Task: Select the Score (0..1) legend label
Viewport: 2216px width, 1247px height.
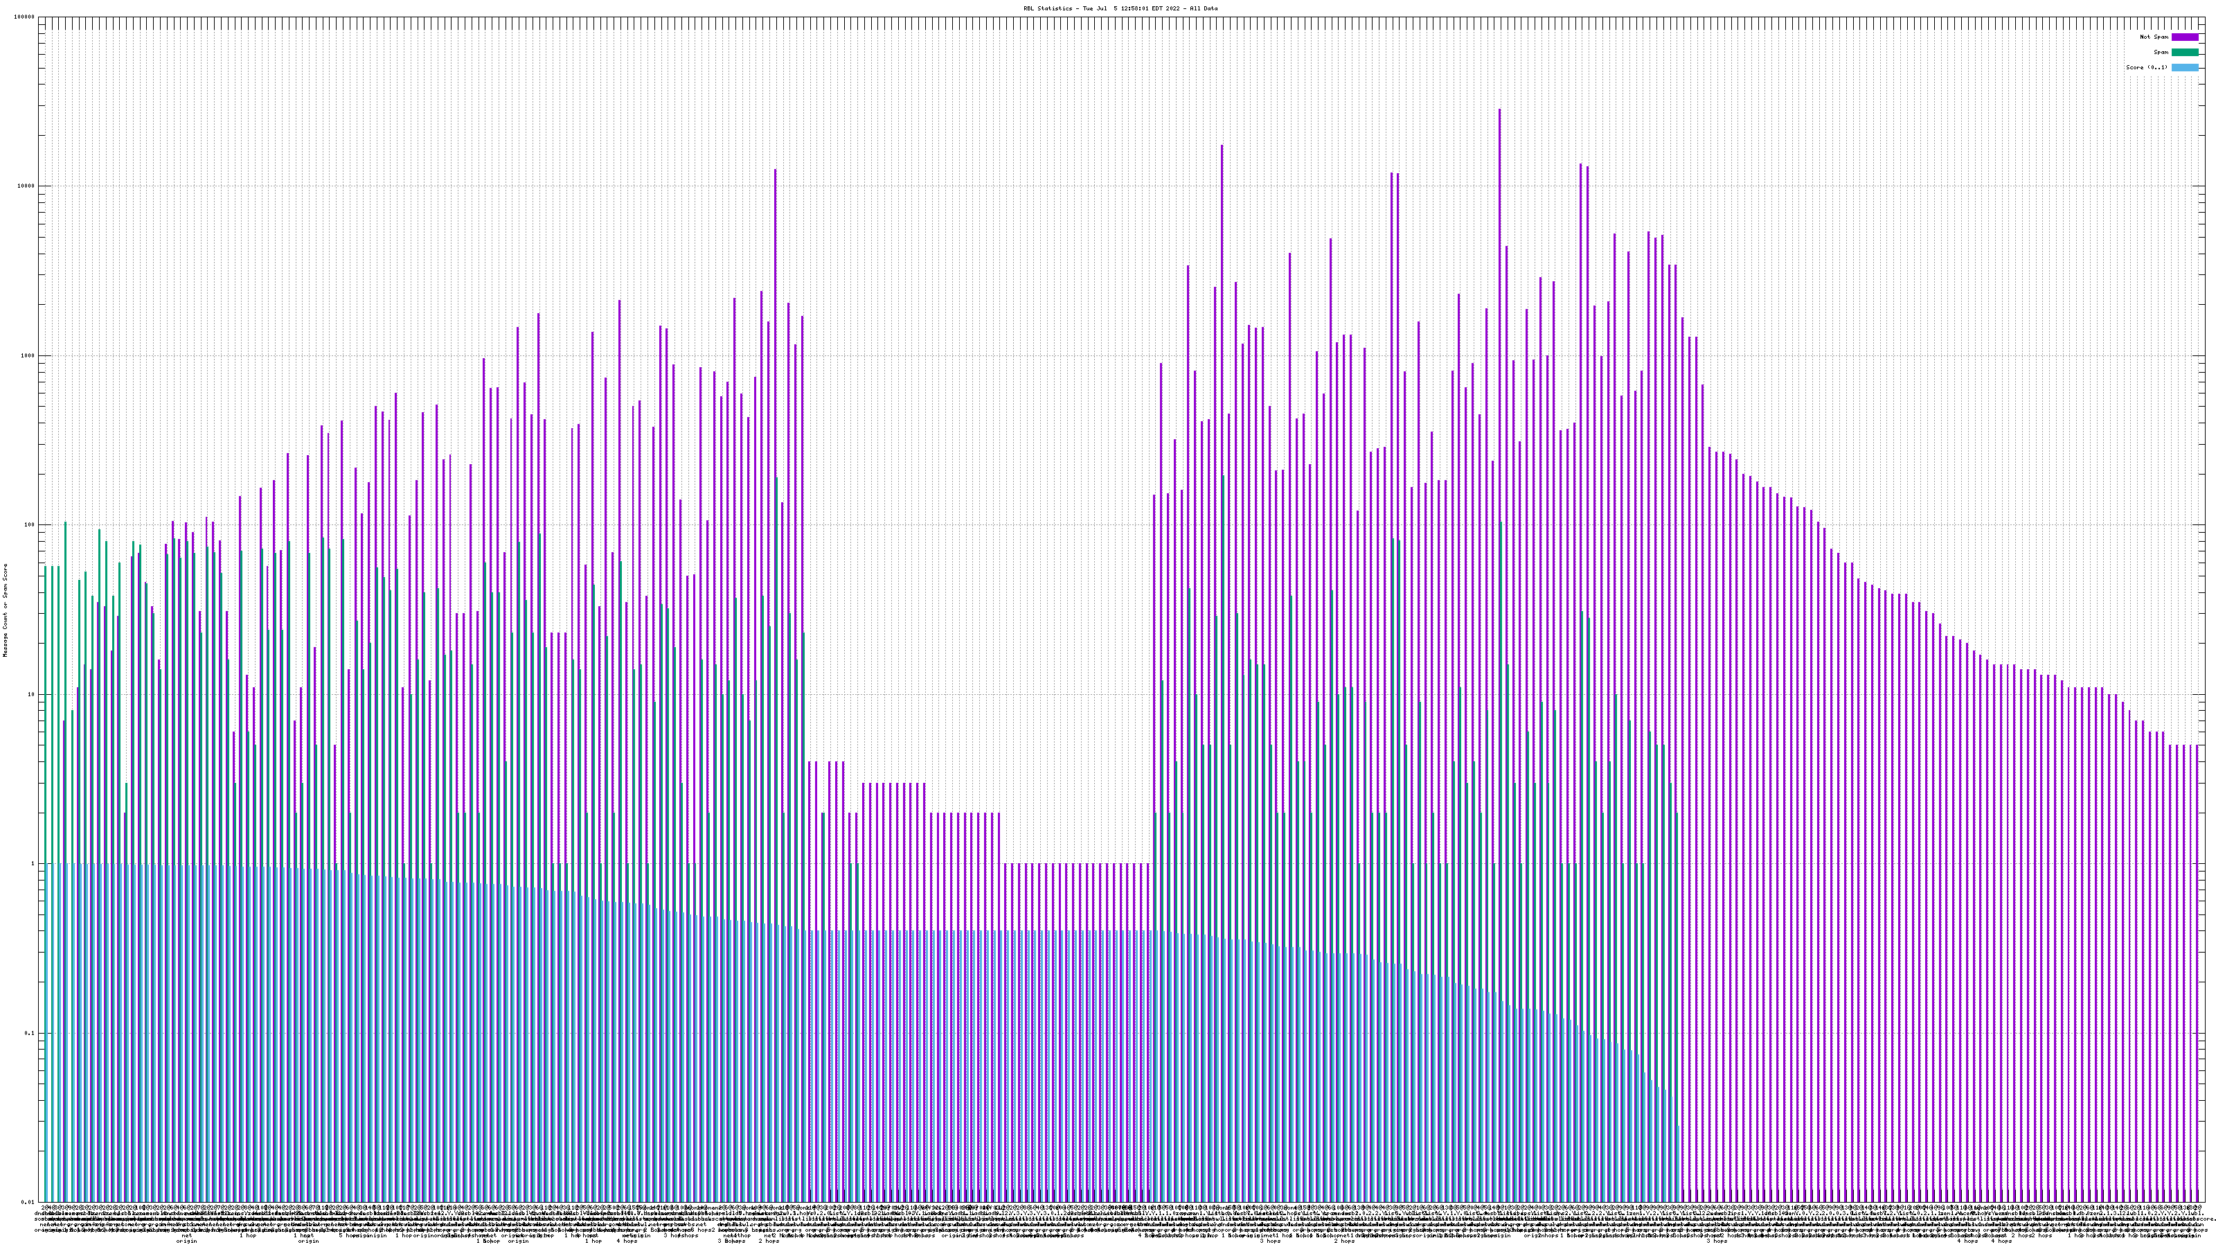Action: pyautogui.click(x=2146, y=67)
